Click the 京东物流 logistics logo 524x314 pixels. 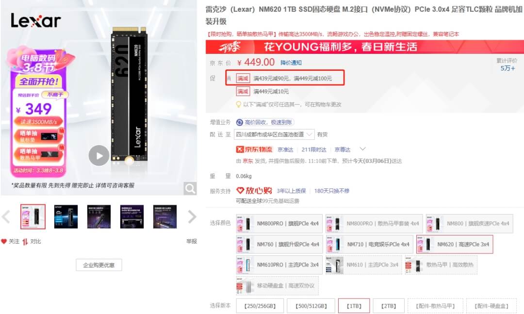point(254,149)
